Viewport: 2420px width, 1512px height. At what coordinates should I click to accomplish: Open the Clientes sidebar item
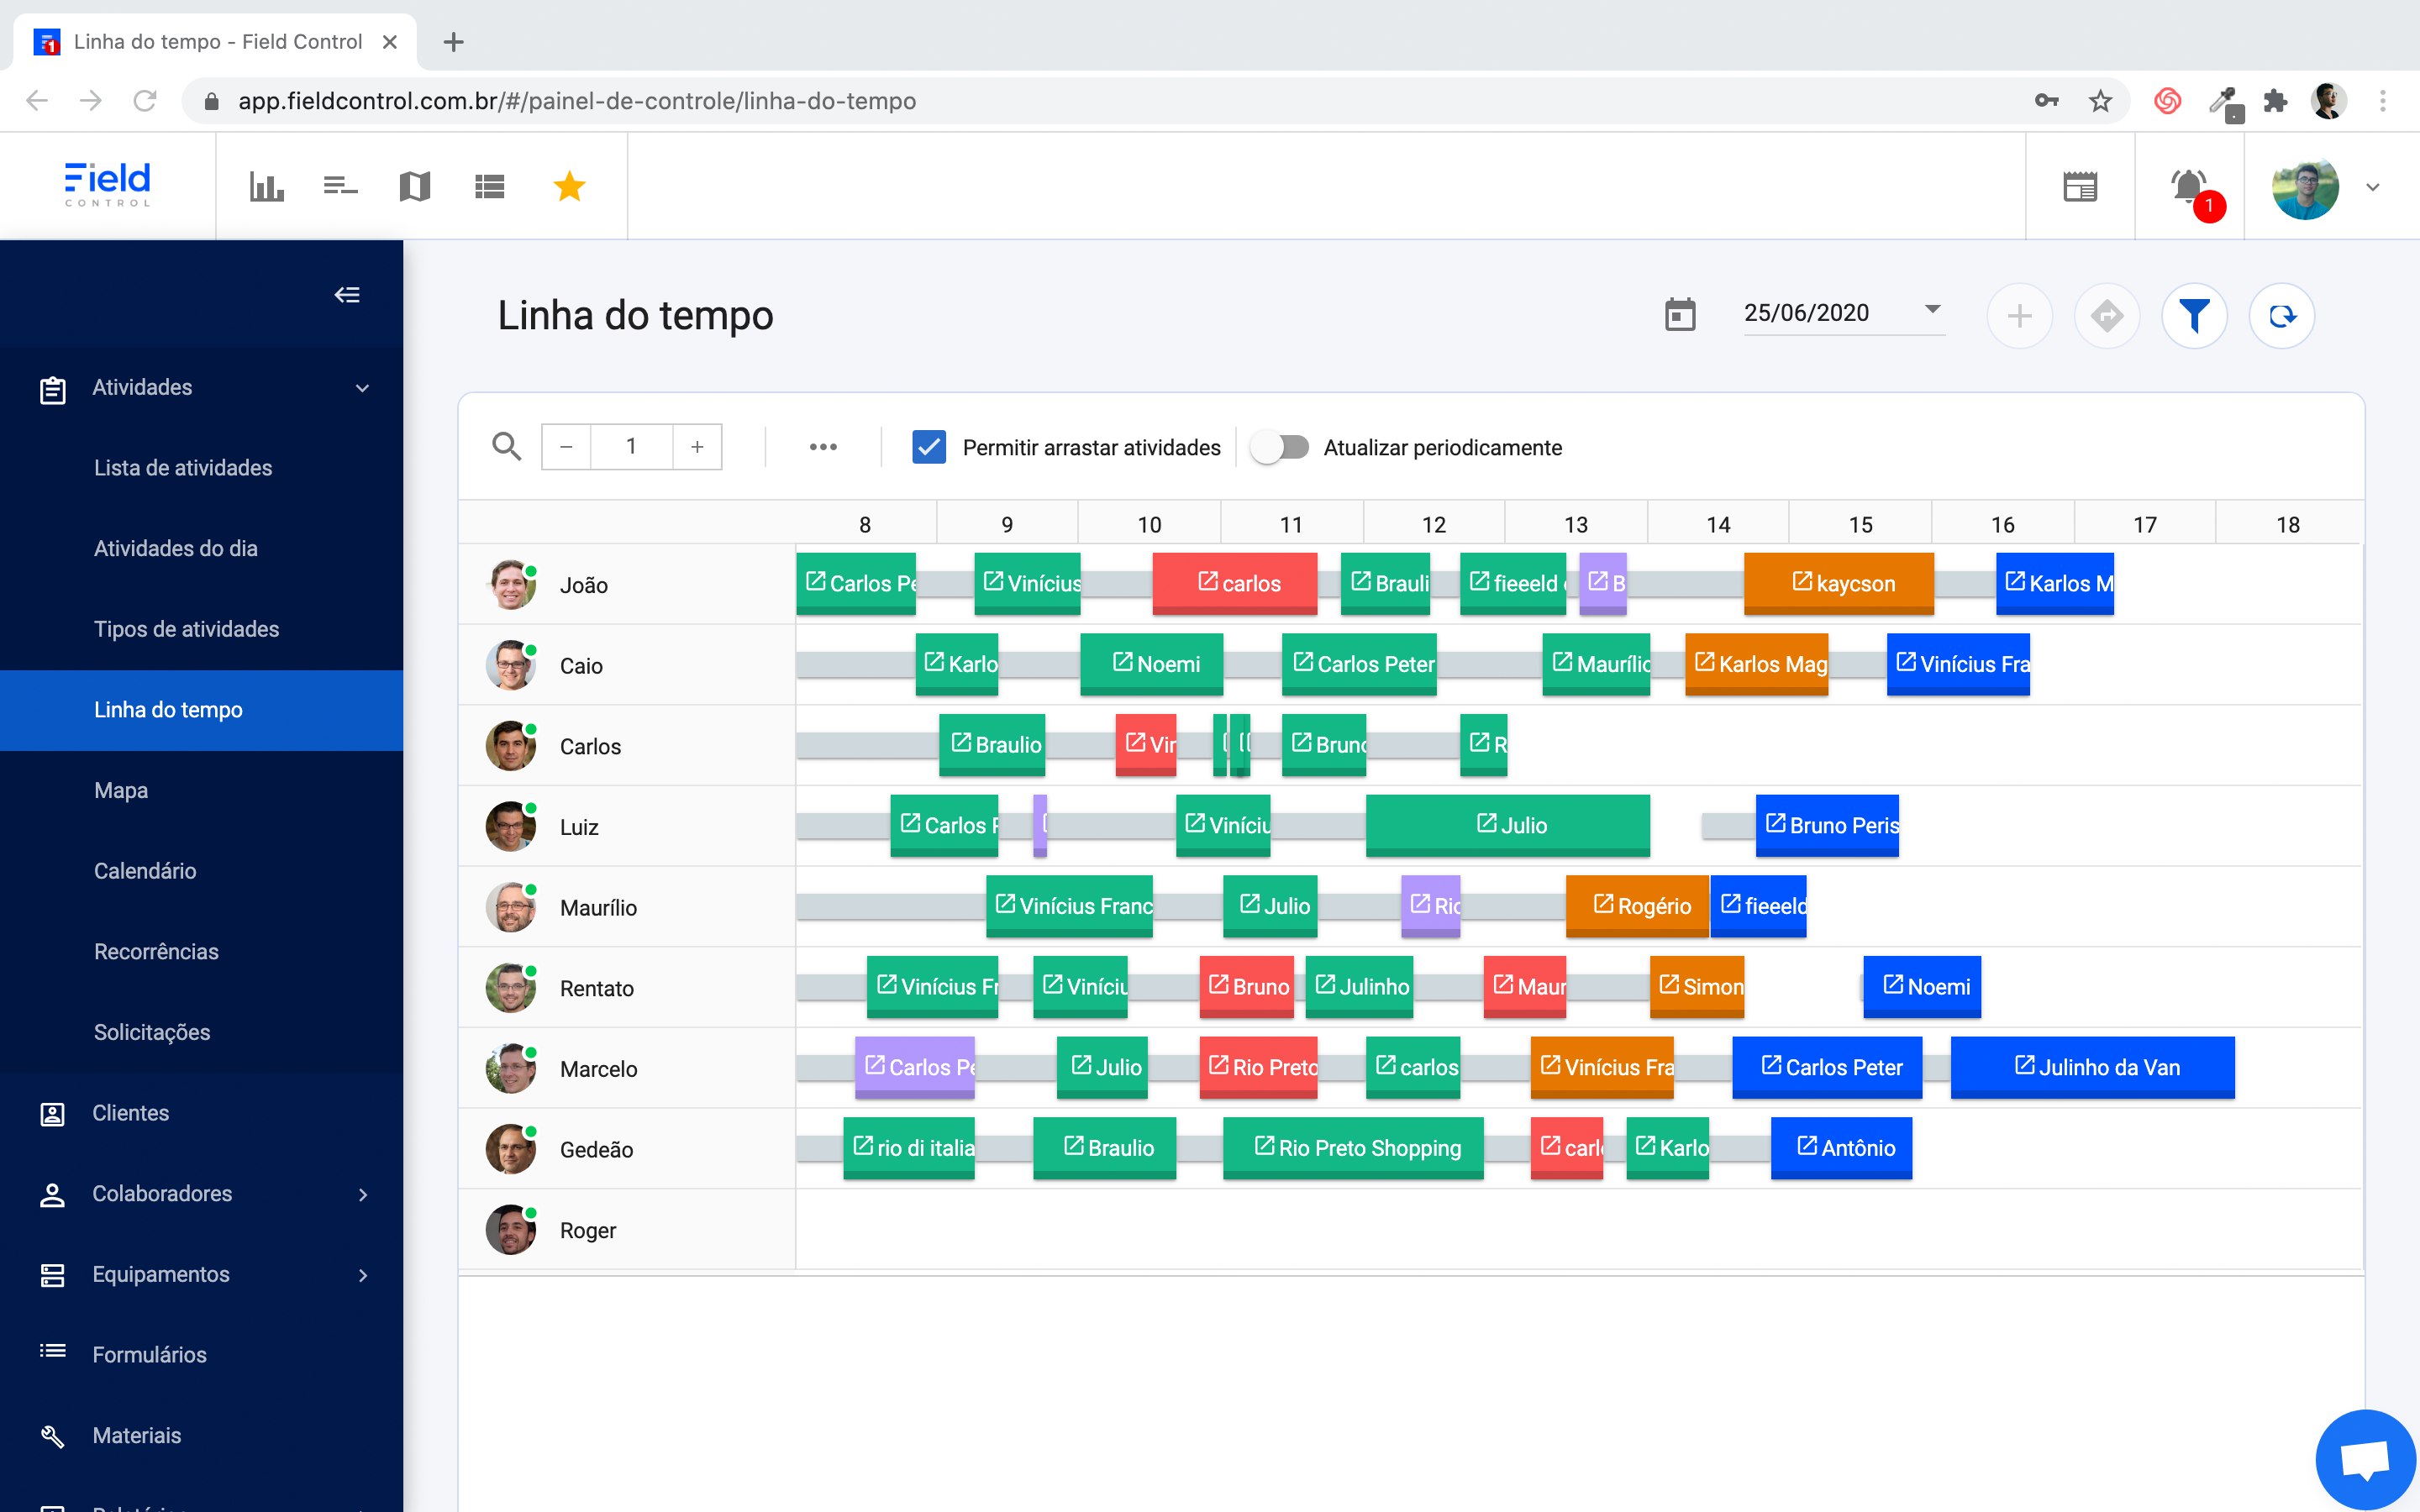[x=131, y=1113]
